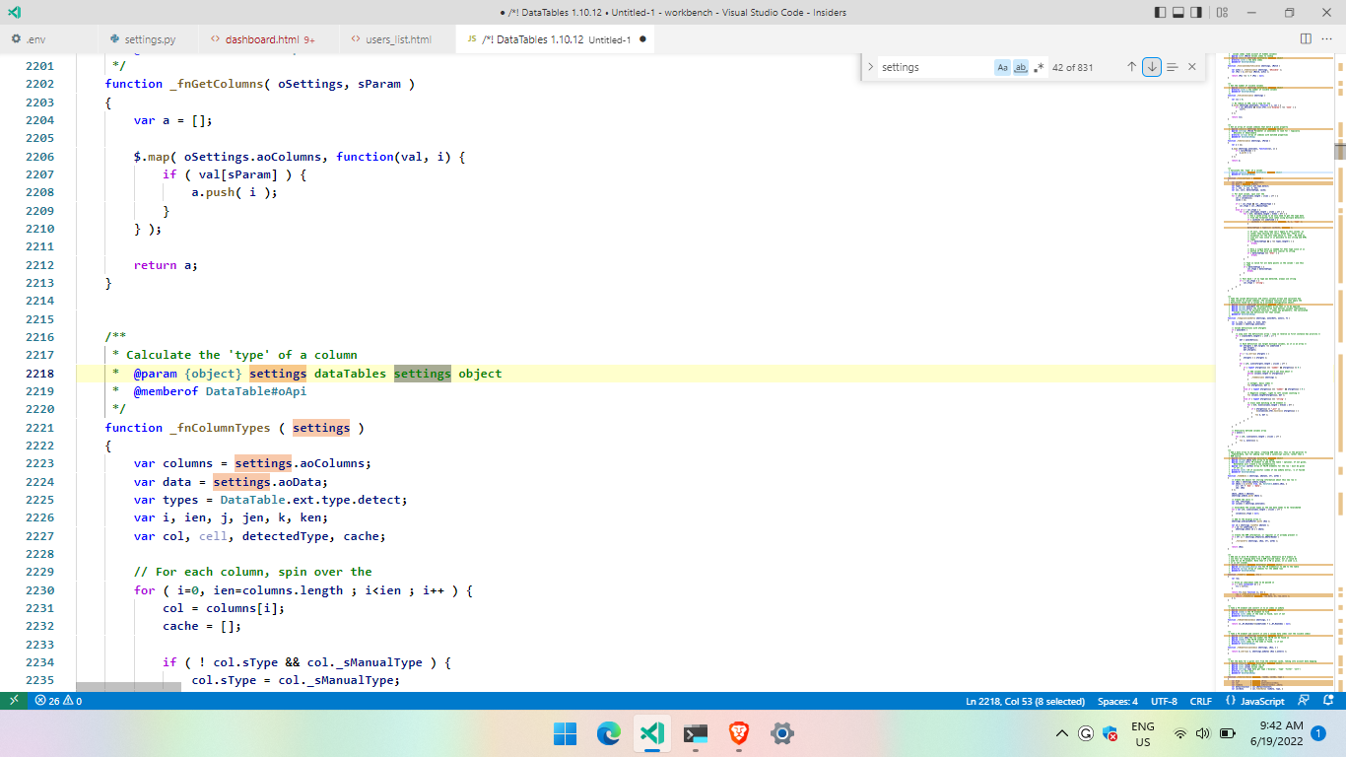Change indentation via the Spaces: 4 indicator
Screen dimensions: 1346x757
1117,701
